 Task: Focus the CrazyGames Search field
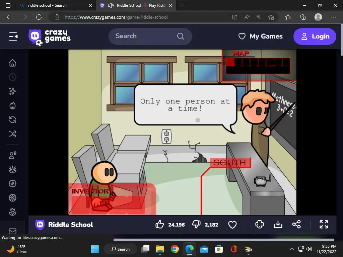(150, 36)
